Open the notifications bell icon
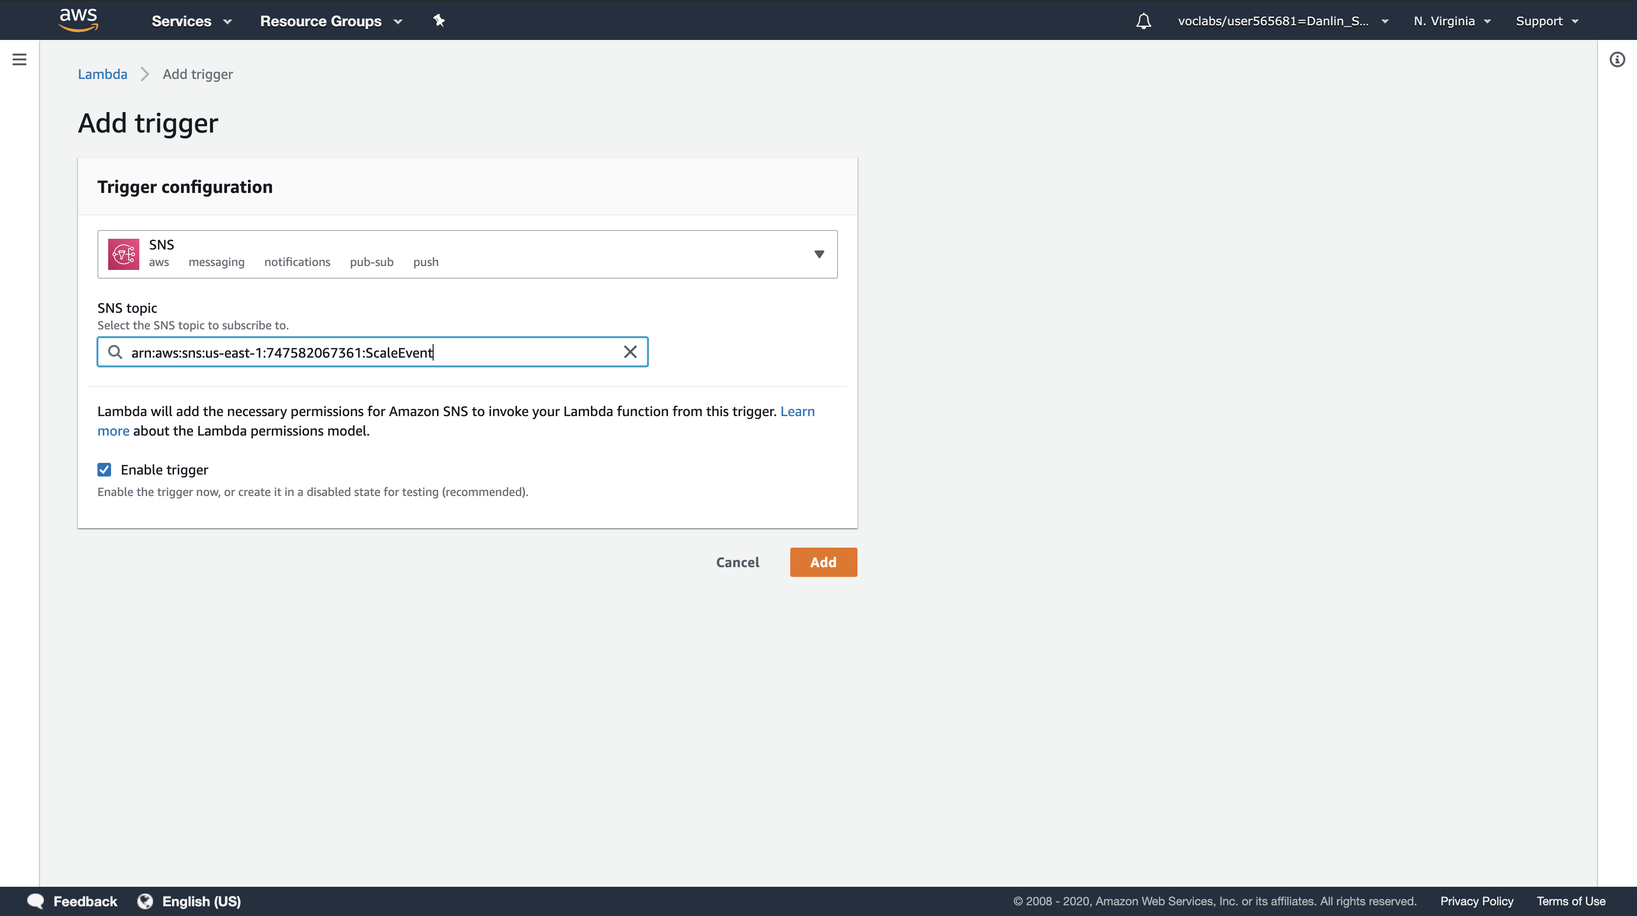This screenshot has height=916, width=1637. pyautogui.click(x=1143, y=21)
